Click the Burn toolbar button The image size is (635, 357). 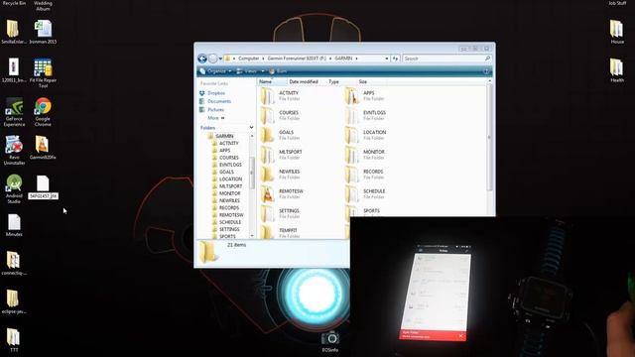coord(278,71)
